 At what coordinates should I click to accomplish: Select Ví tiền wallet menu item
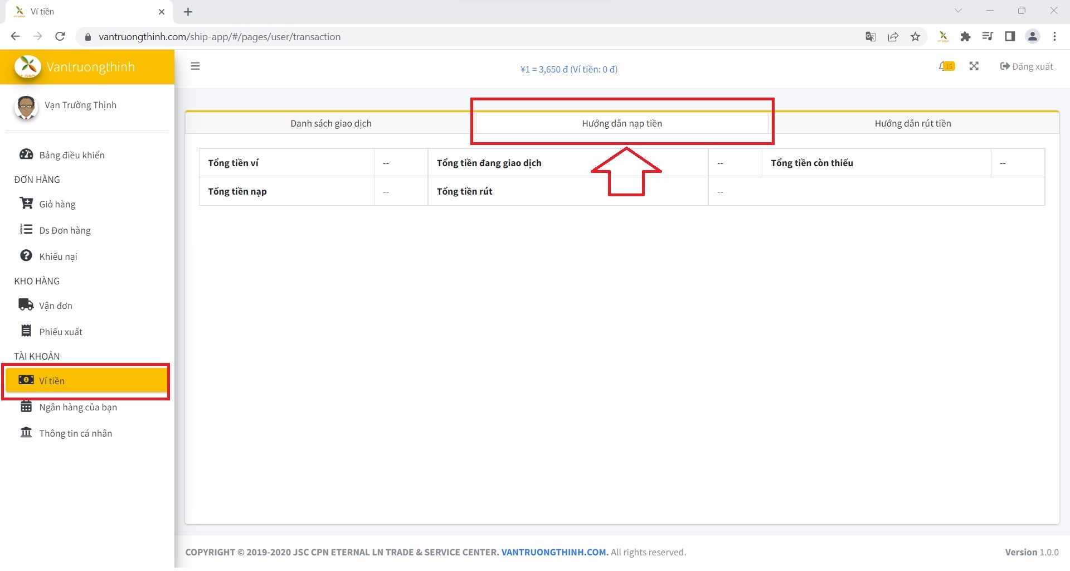point(86,380)
